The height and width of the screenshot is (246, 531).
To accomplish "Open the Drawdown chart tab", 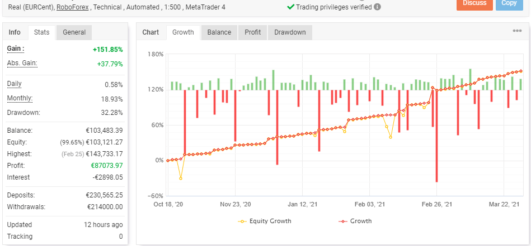I will (290, 32).
